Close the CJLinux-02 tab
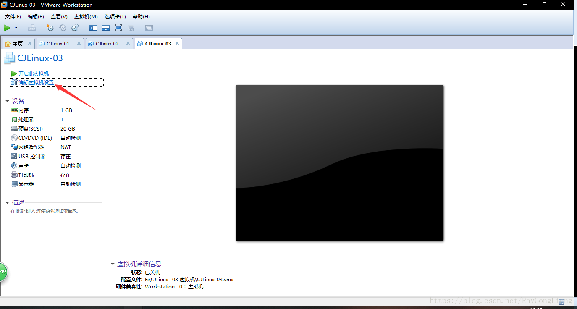Screen dimensions: 577x309 point(127,43)
